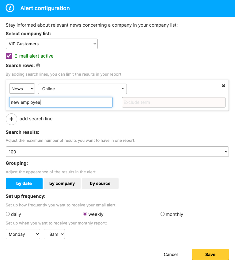Expand the Online source dropdown
235x264 pixels.
coord(82,89)
